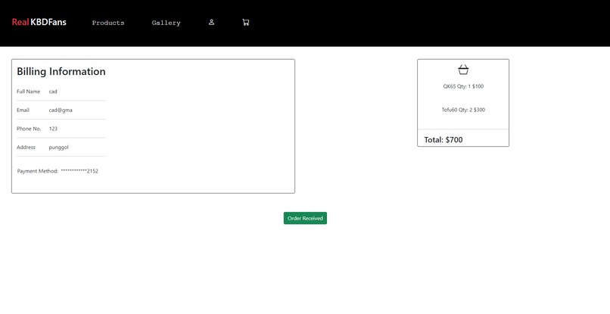Click the email value 'cad@gma'
The height and width of the screenshot is (314, 610).
pos(61,110)
